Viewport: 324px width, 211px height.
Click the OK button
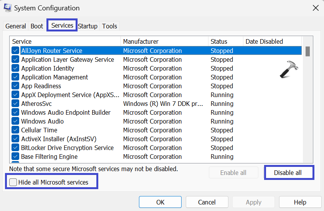coord(160,202)
